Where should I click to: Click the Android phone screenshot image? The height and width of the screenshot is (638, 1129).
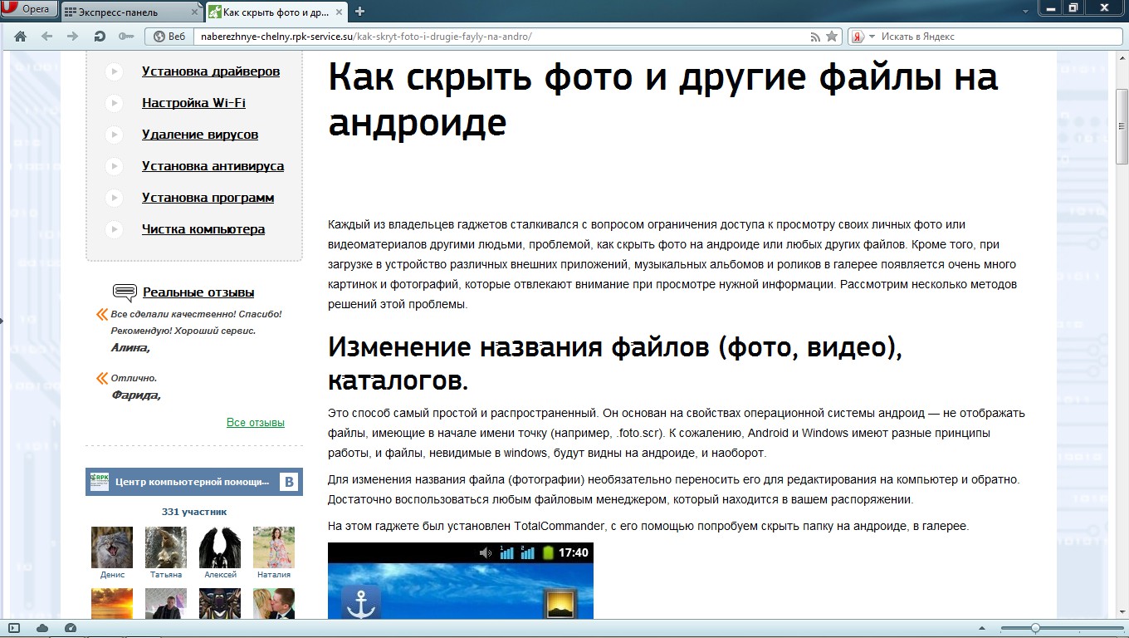[x=461, y=581]
